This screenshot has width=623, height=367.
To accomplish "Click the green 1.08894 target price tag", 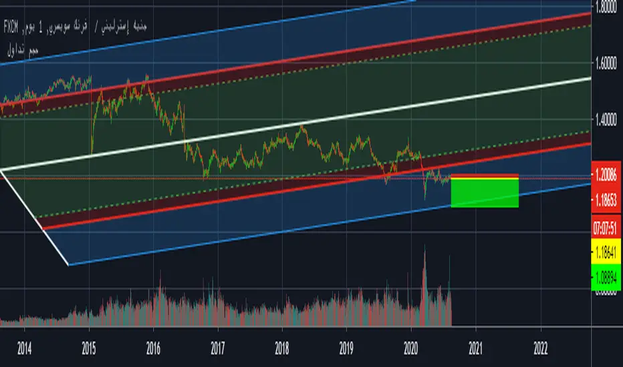I will [606, 278].
